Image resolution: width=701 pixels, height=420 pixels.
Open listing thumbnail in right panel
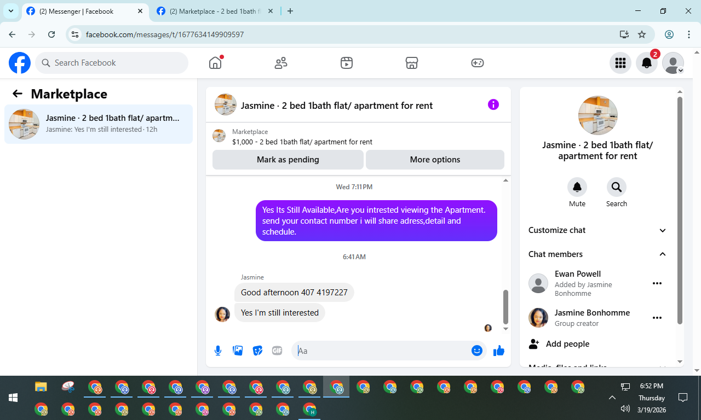(x=598, y=115)
